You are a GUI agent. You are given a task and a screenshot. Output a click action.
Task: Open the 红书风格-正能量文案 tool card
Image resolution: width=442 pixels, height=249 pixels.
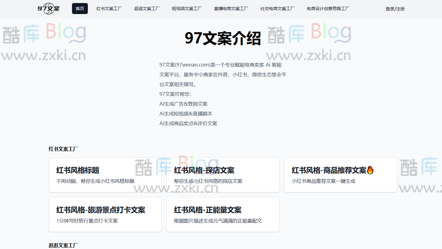[223, 215]
